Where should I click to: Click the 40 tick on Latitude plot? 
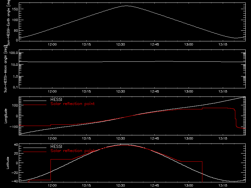click(16, 145)
